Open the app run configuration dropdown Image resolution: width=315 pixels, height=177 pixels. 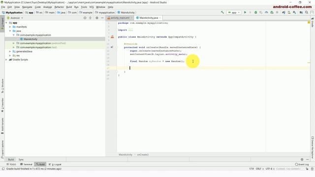(x=234, y=12)
